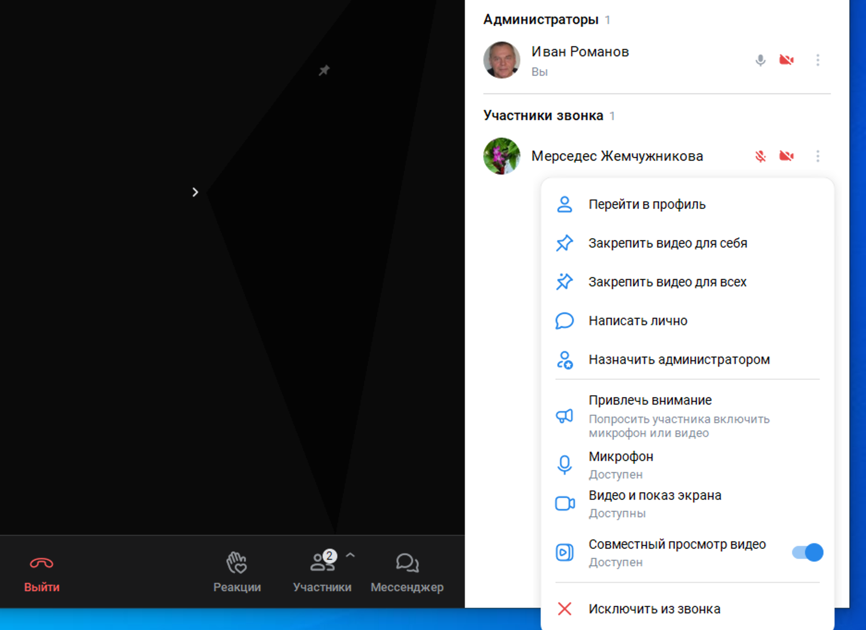This screenshot has height=630, width=866.
Task: Select Исключить из звонка
Action: pos(687,609)
